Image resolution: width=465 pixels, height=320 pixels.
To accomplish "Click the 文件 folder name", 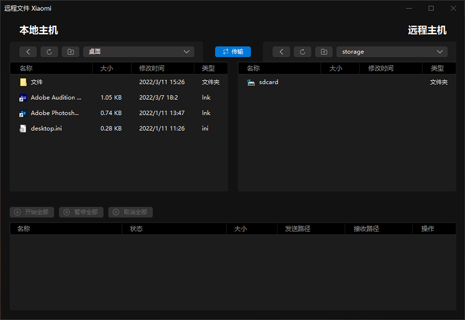I will point(37,82).
